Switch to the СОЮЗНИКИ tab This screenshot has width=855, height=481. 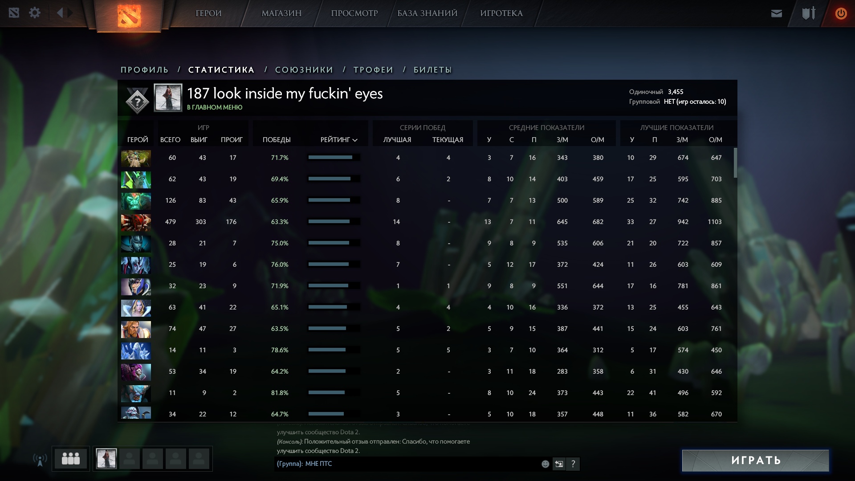(x=304, y=70)
